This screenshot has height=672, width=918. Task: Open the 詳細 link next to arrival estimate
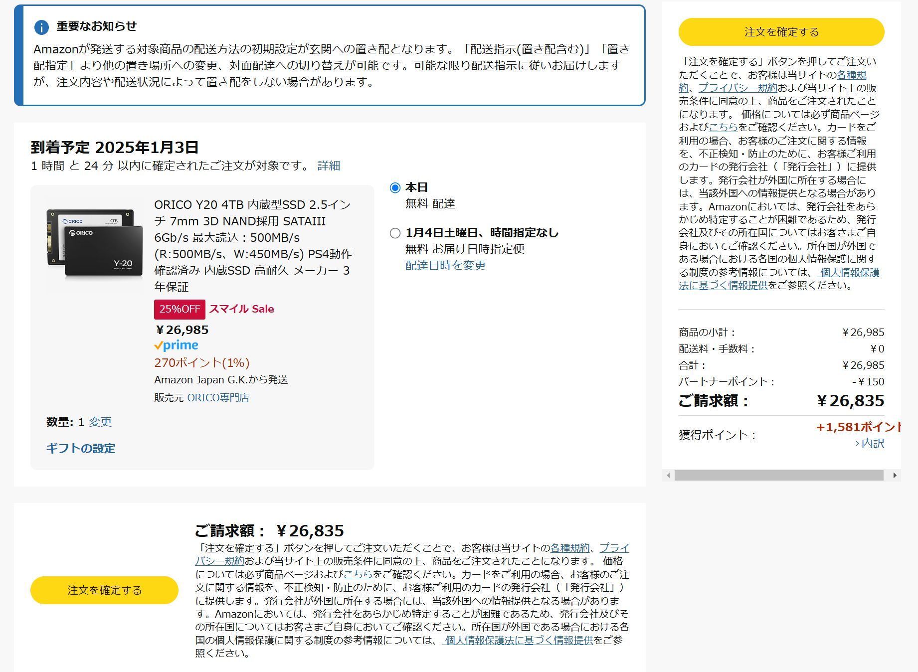point(329,166)
